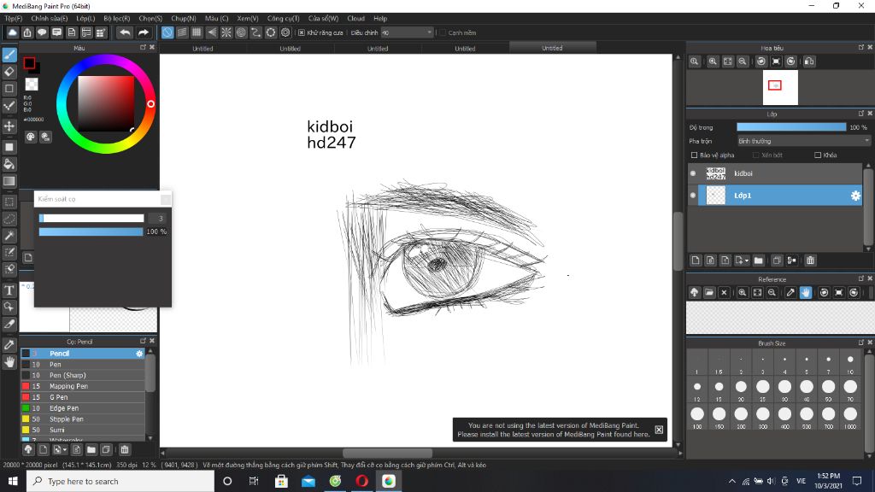Image resolution: width=875 pixels, height=492 pixels.
Task: Enable crisscross grid snap guide
Action: (x=197, y=33)
